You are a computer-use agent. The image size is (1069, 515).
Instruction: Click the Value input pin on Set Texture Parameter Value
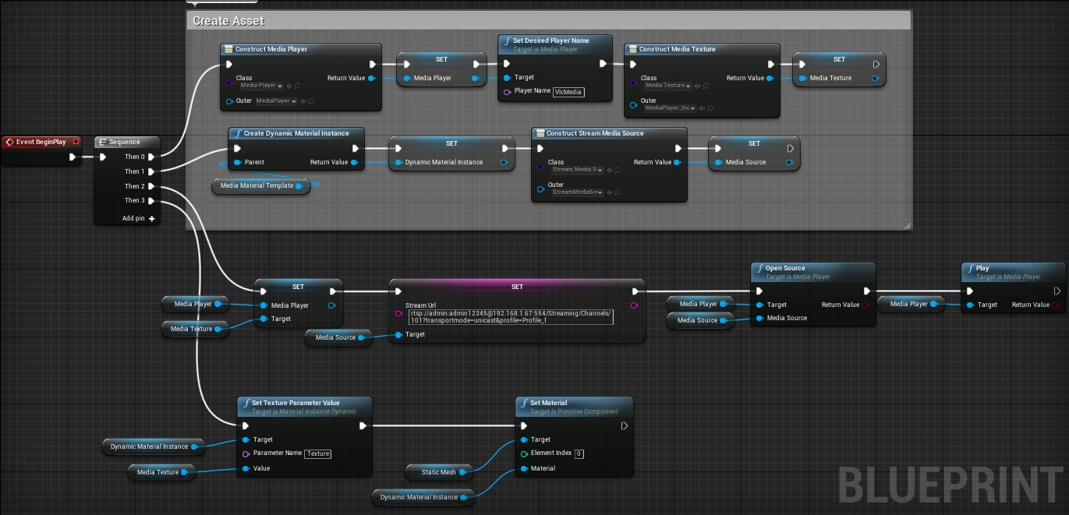coord(244,468)
